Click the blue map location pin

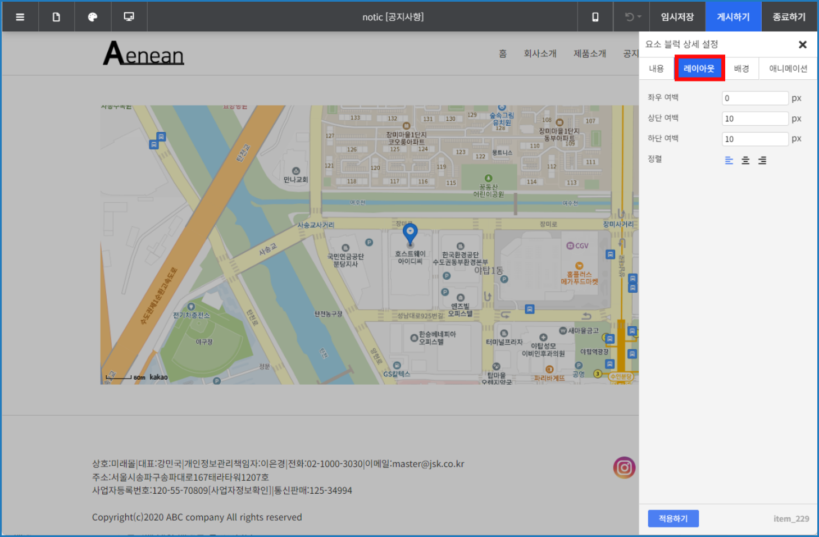pos(411,233)
